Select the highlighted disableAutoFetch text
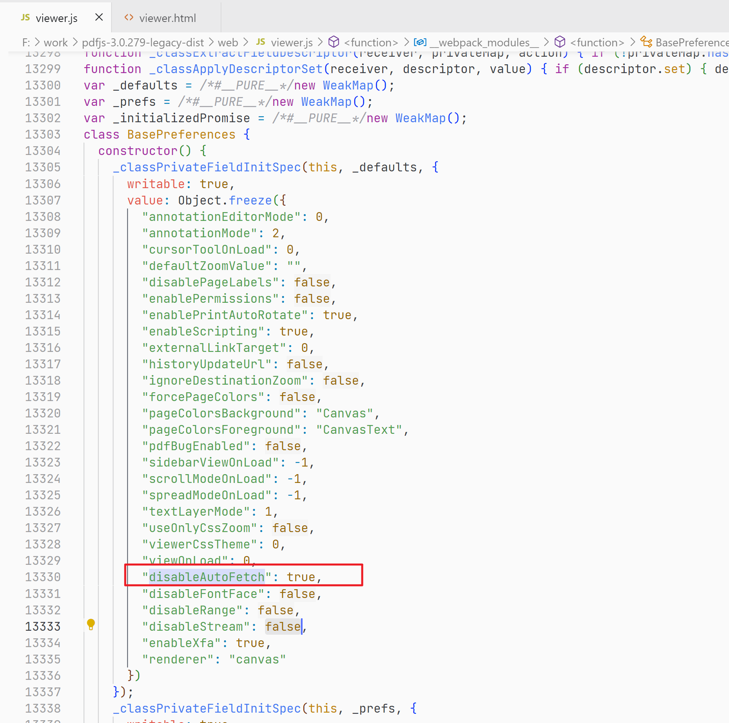The width and height of the screenshot is (729, 723). click(x=206, y=577)
